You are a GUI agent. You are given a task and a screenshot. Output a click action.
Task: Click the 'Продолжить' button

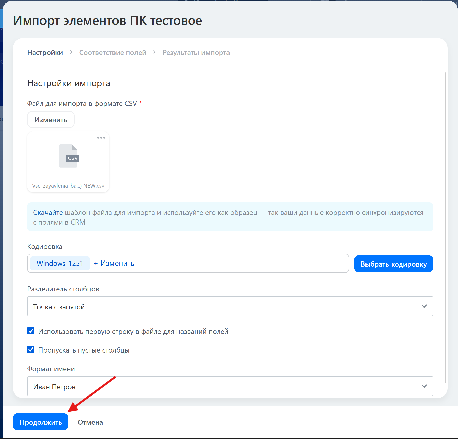tap(41, 422)
